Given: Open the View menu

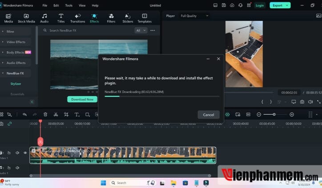Looking at the screenshot, I should tap(82, 5).
